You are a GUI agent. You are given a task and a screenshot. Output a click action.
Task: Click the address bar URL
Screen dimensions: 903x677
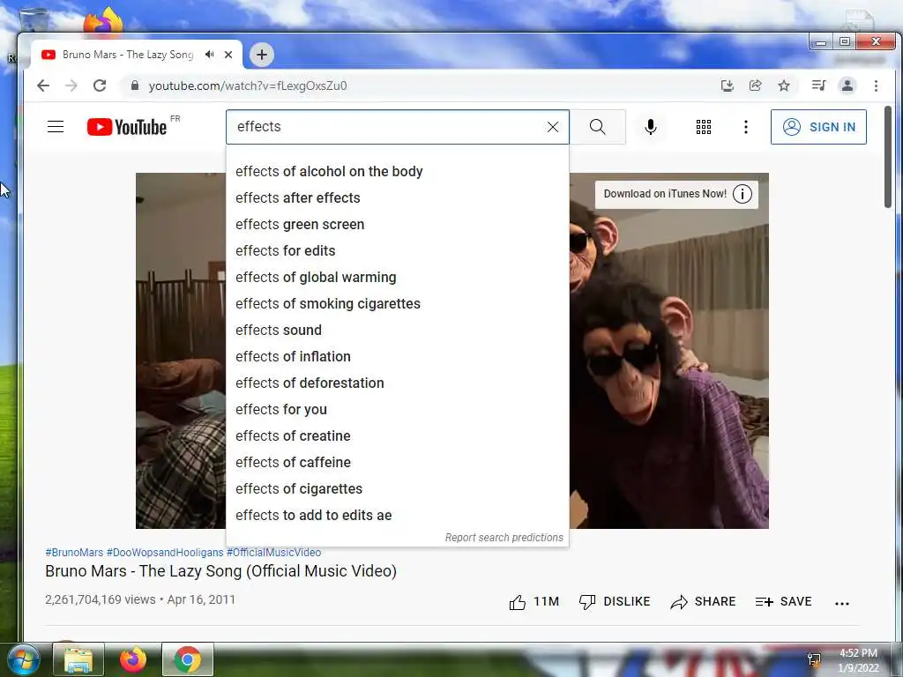tap(248, 86)
